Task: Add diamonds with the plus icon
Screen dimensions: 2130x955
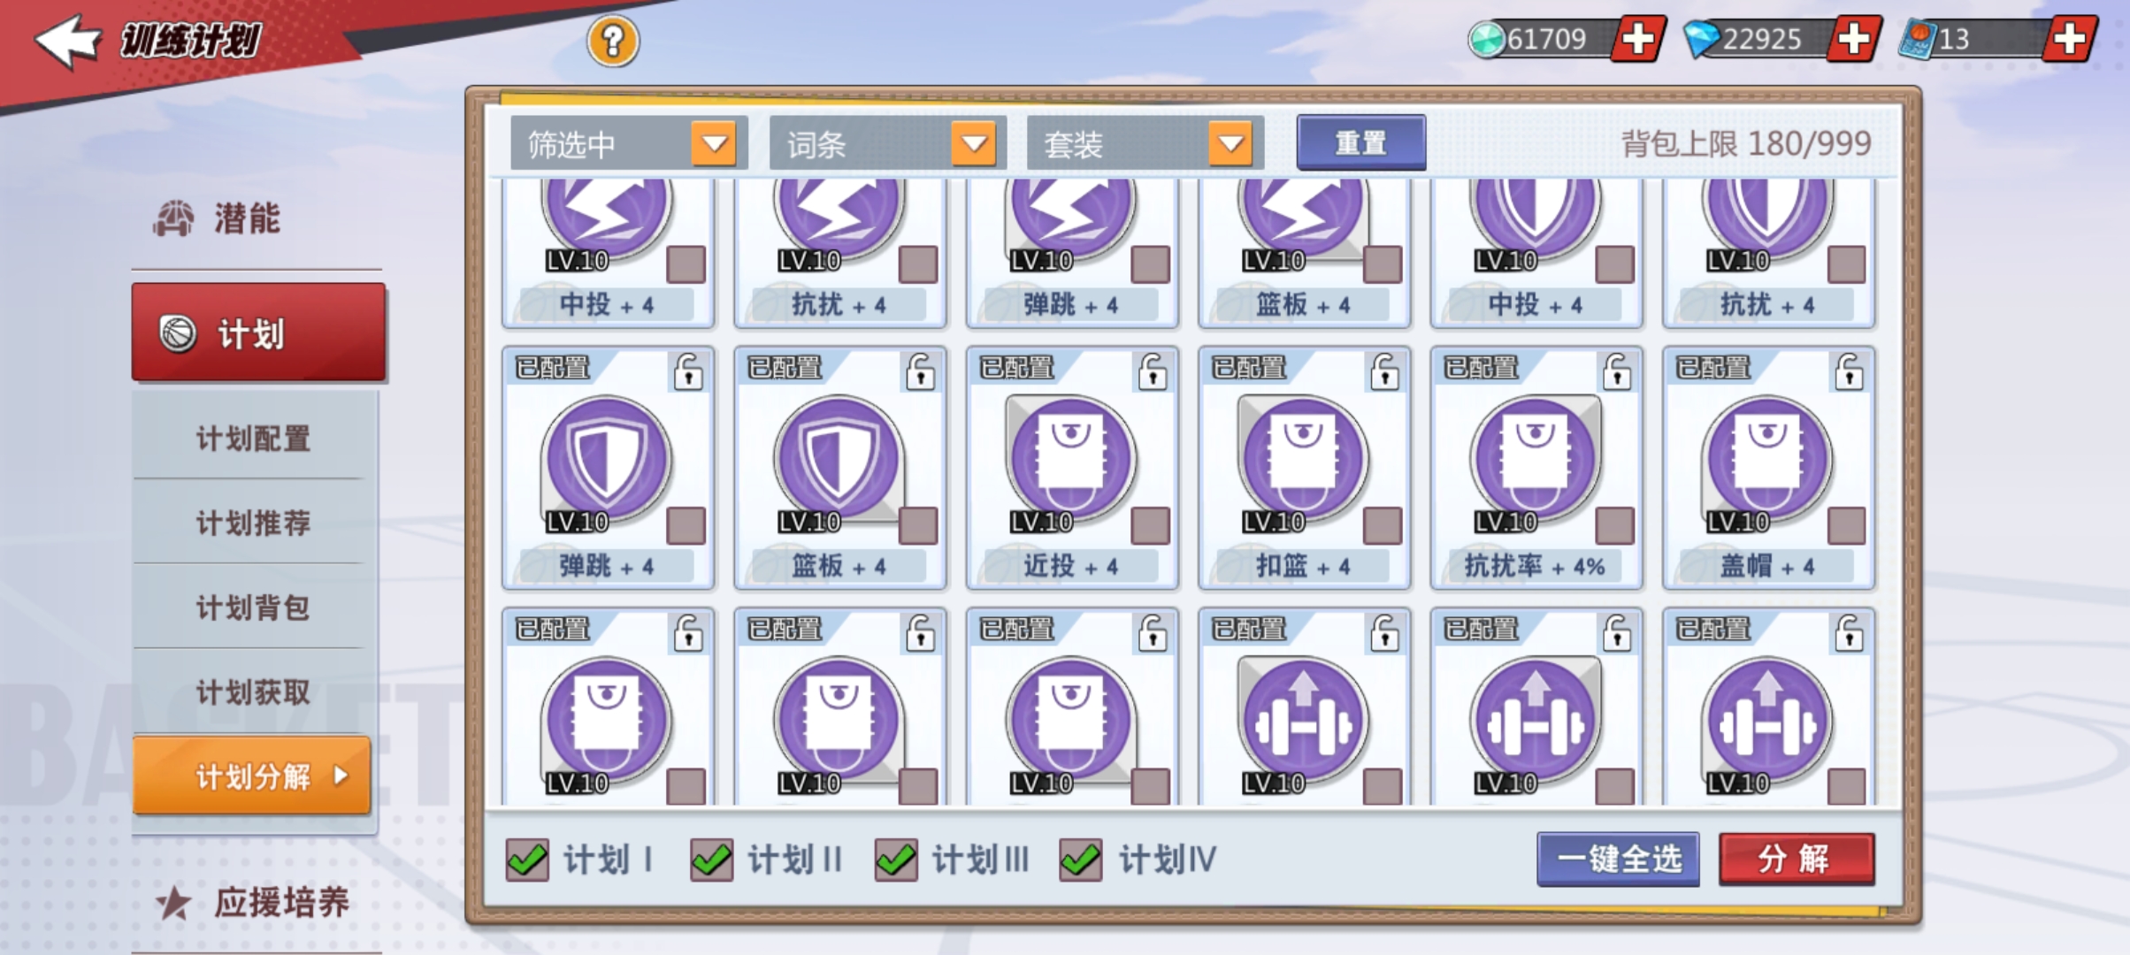Action: click(1853, 39)
